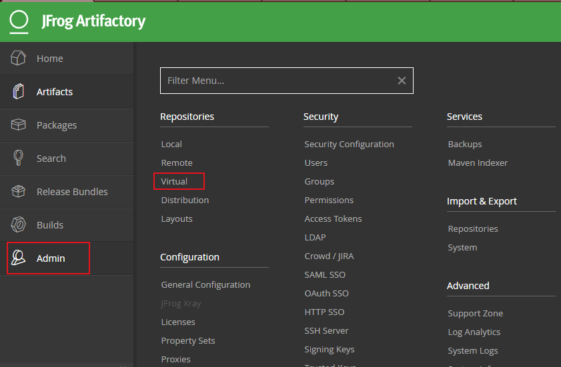Open Proxies under Configuration
Screen dimensions: 561x367
(x=175, y=359)
